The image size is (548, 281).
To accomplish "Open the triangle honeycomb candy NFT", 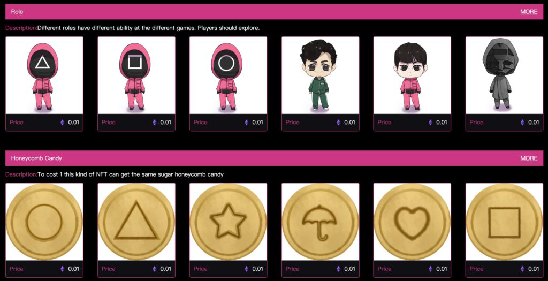I will pos(136,230).
